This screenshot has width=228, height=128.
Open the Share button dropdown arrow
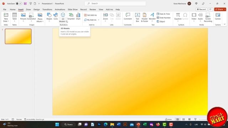(225, 10)
